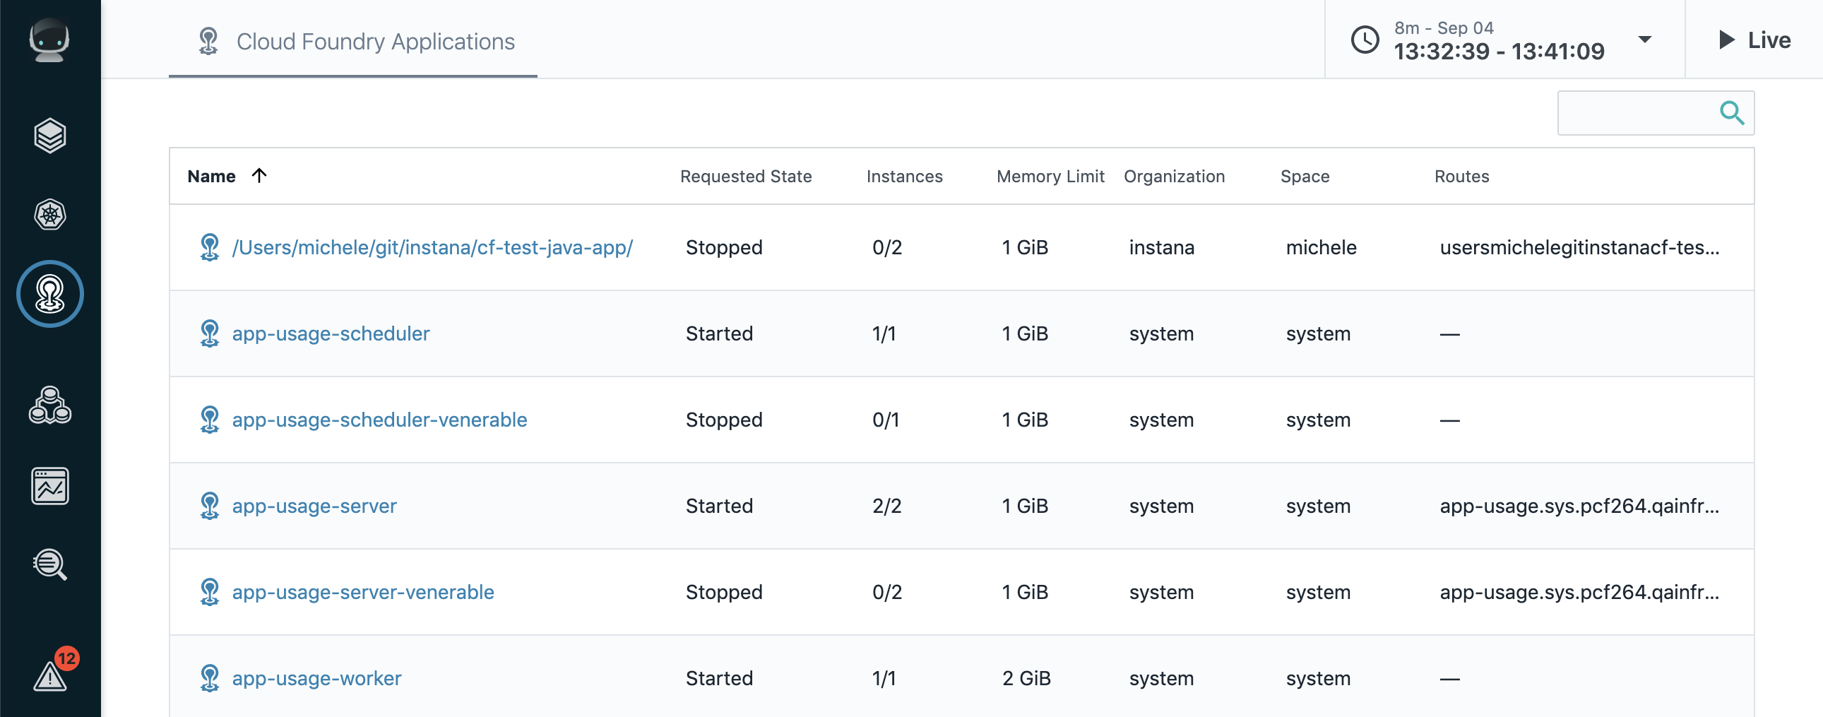This screenshot has height=717, width=1823.
Task: Click the Cloud Foundry icon in tab header
Action: (x=208, y=41)
